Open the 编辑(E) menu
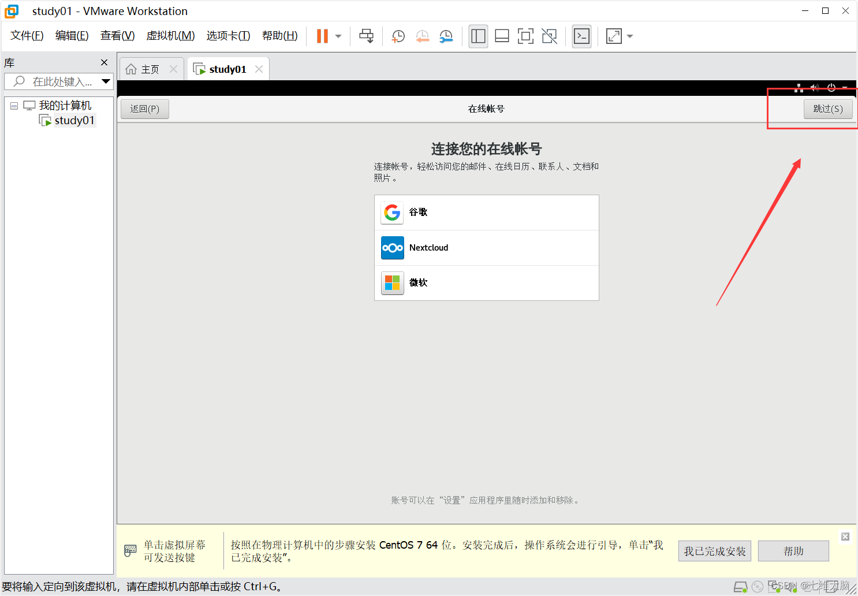This screenshot has width=858, height=596. [x=72, y=36]
